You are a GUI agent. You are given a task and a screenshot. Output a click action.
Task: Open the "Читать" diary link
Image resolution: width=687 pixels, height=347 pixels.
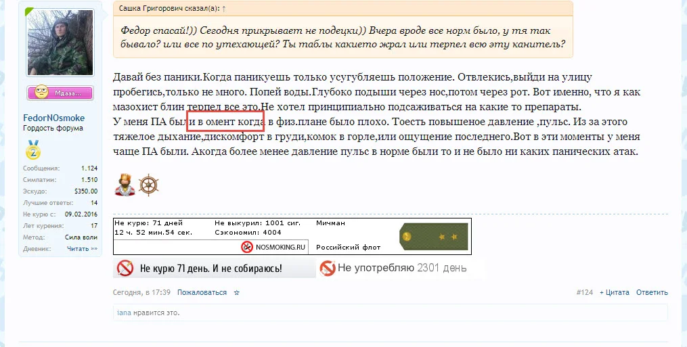(x=82, y=248)
